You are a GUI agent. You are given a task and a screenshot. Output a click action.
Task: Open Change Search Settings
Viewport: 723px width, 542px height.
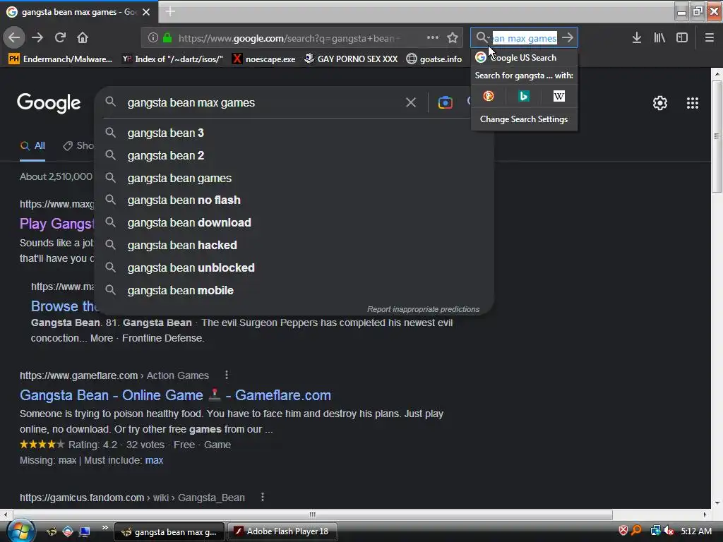pyautogui.click(x=524, y=119)
